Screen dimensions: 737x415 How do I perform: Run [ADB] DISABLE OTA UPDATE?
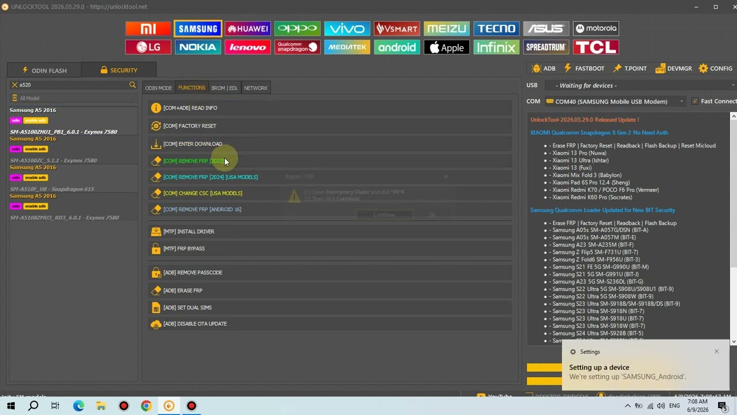coord(330,324)
